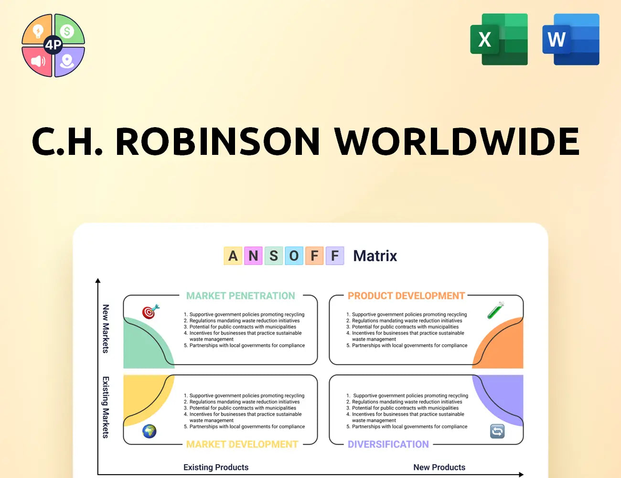Select item 4 Incentives for businesses in Product Development
The image size is (621, 478).
pos(405,336)
